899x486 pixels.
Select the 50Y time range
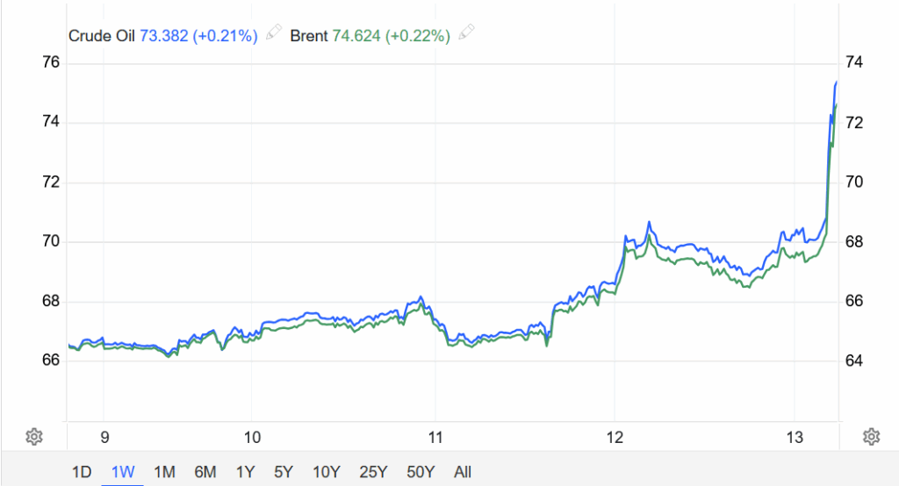421,472
